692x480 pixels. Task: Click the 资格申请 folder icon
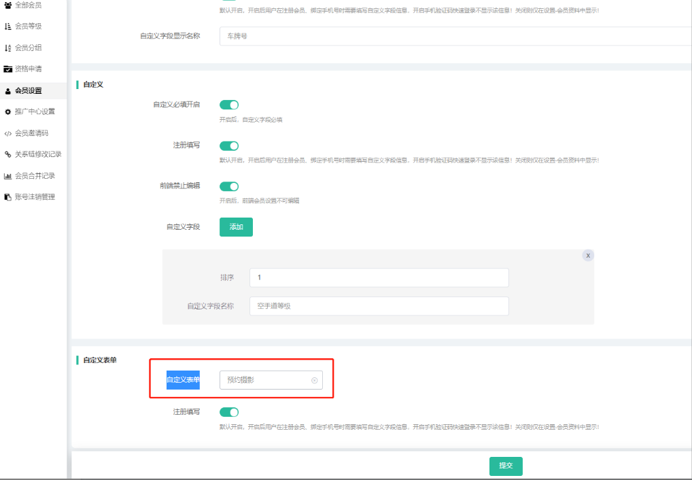7,69
